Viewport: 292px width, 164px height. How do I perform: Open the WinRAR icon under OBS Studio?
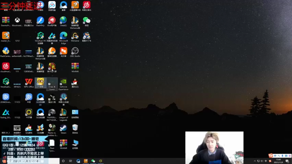75,67
